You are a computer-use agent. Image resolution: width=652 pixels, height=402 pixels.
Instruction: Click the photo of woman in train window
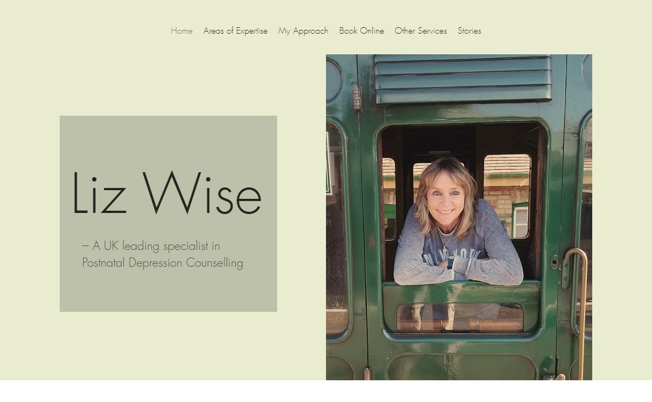[459, 217]
